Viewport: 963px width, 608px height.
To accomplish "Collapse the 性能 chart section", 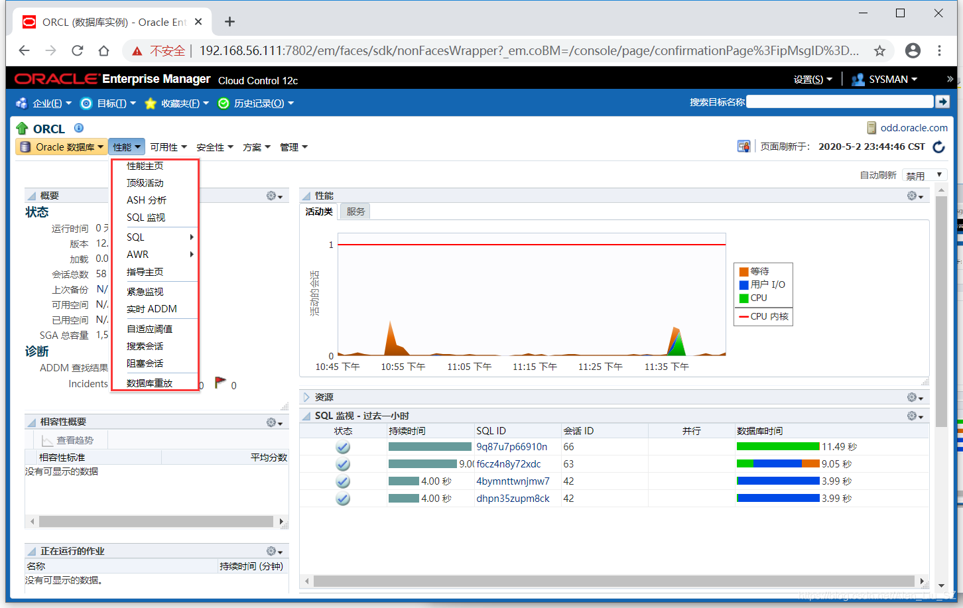I will click(x=306, y=196).
